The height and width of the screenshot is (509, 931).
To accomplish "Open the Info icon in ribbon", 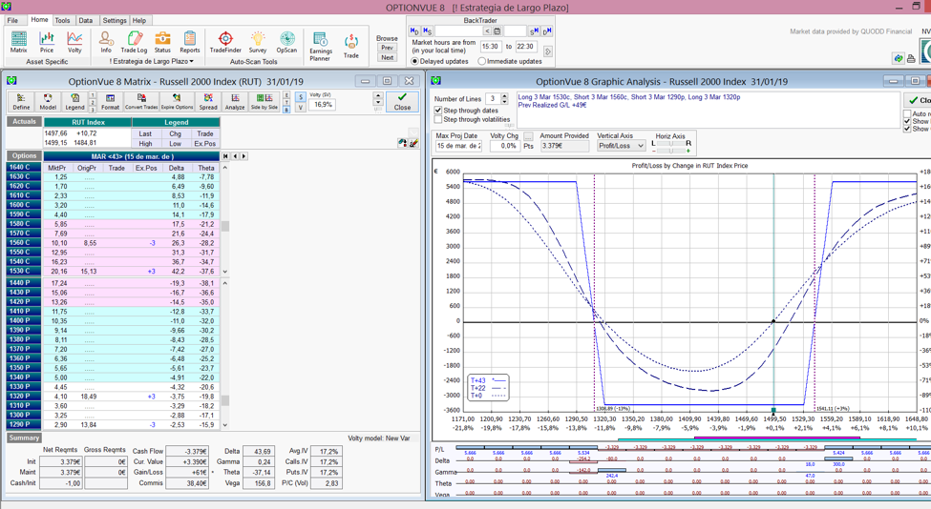I will click(x=106, y=42).
